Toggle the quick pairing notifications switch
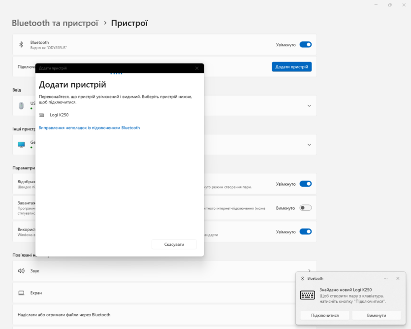The width and height of the screenshot is (411, 329). point(306,184)
